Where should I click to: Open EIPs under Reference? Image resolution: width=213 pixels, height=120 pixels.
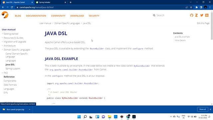[x=6, y=93]
